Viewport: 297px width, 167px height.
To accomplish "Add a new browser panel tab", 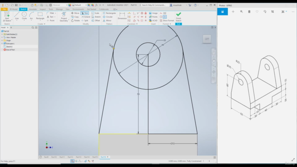I will (11, 28).
